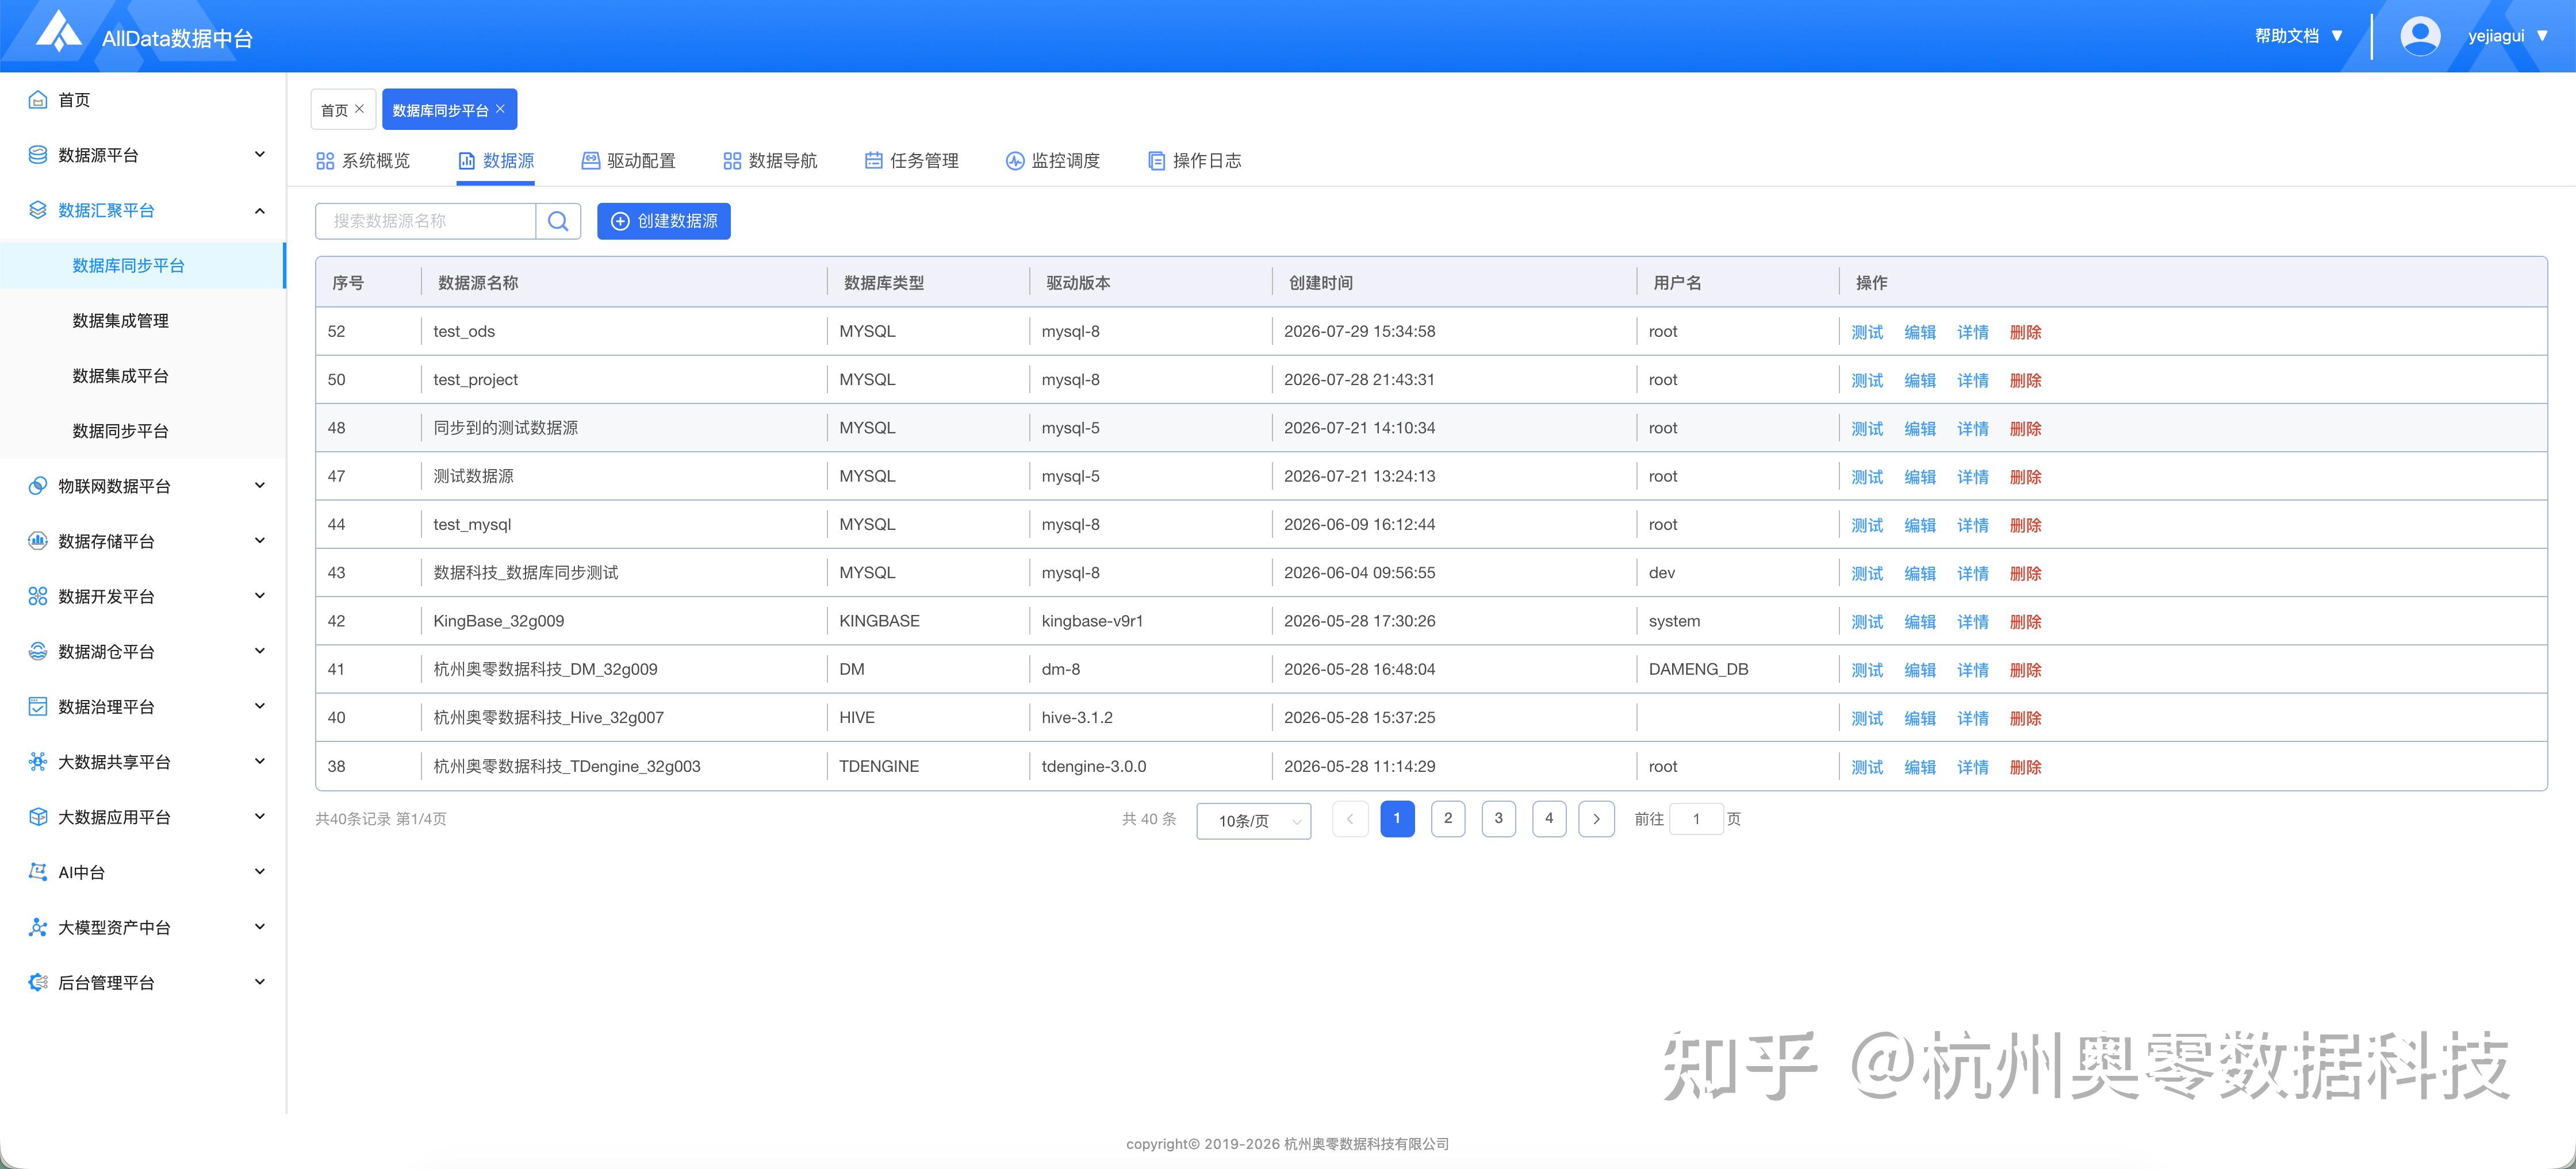Image resolution: width=2576 pixels, height=1169 pixels.
Task: Click the search magnifier icon button
Action: (558, 221)
